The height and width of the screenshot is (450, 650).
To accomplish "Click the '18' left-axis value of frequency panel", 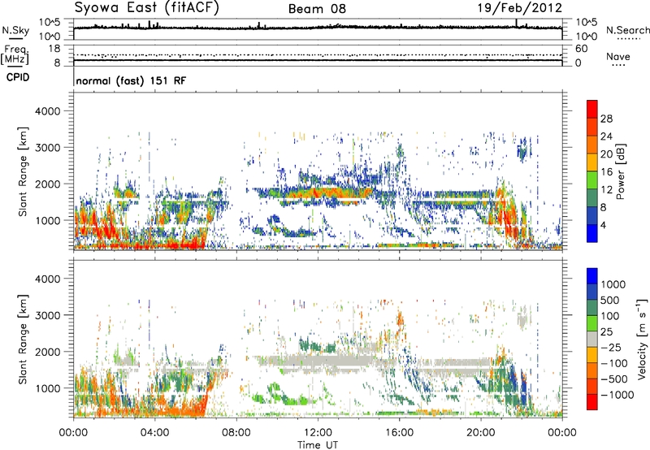I will pyautogui.click(x=54, y=49).
